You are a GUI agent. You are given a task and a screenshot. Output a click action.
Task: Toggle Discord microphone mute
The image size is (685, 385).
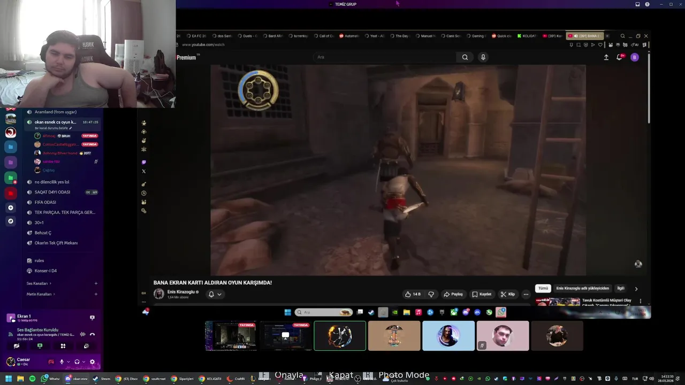[62, 362]
